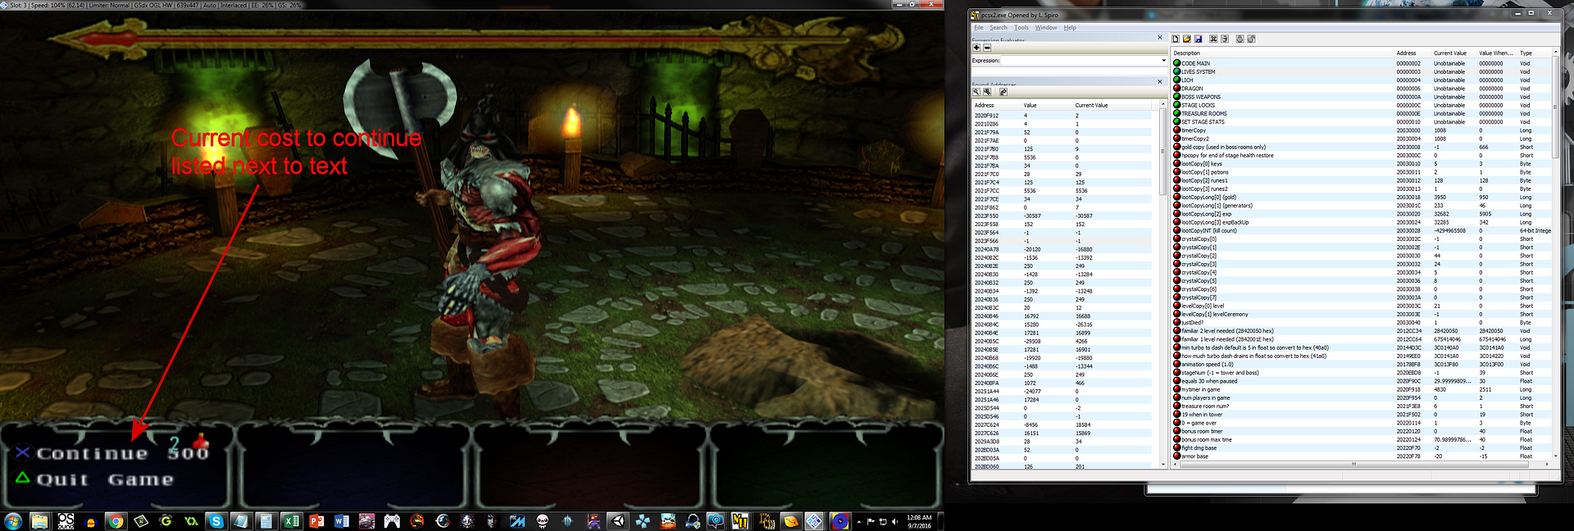The width and height of the screenshot is (1574, 531).
Task: Toggle the justDied? red status light
Action: (1177, 322)
